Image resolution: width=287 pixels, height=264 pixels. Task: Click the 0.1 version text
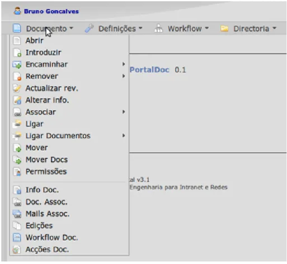coord(180,70)
